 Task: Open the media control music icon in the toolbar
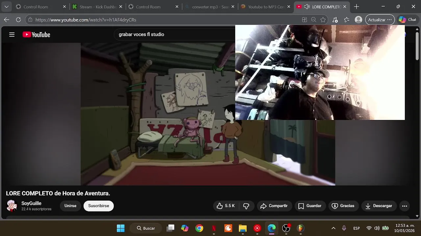(x=335, y=20)
